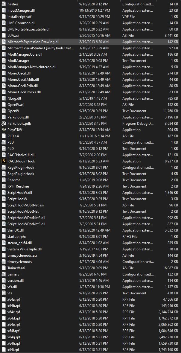Click the ParksTools.pdb debug file icon

[4, 123]
